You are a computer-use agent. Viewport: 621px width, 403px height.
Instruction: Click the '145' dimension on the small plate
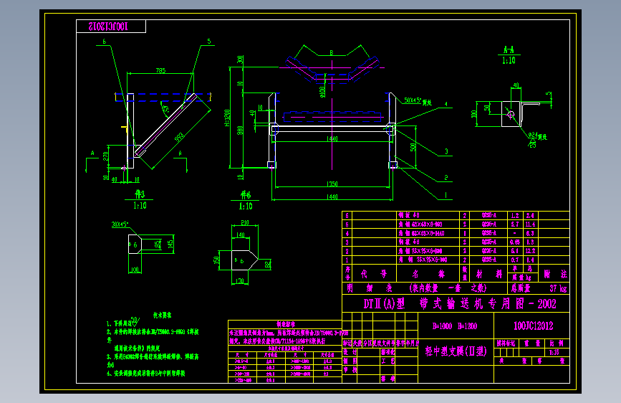pos(170,245)
